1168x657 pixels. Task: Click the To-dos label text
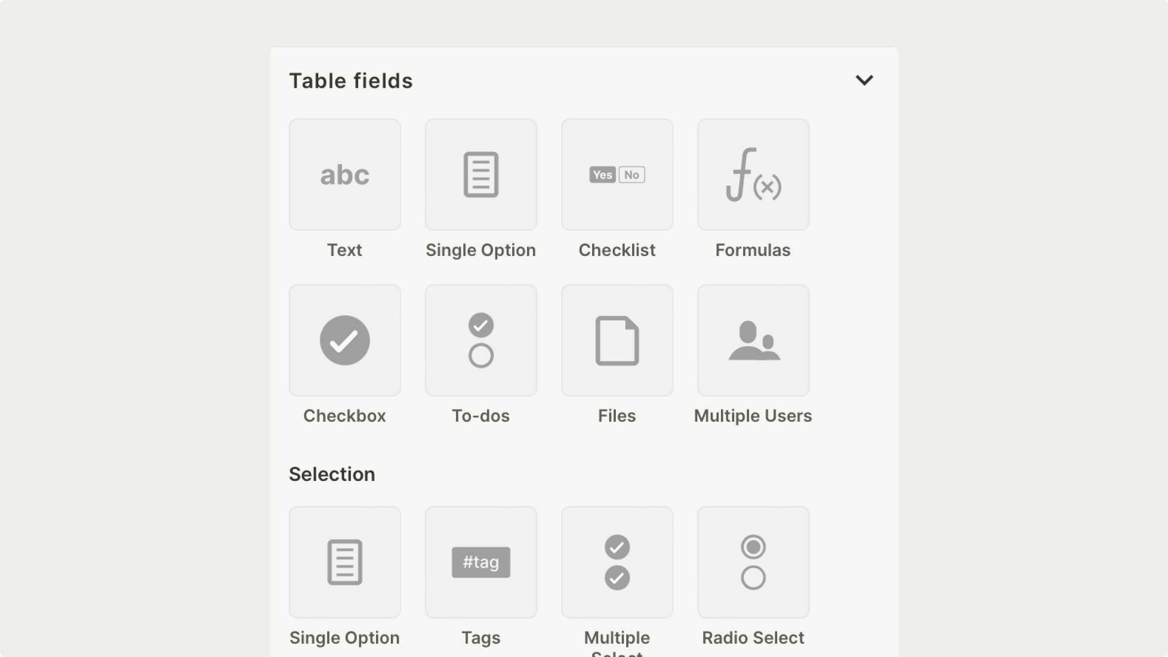tap(481, 416)
